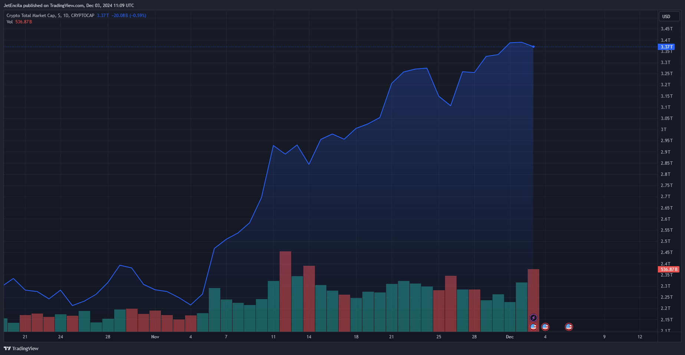Click the 3T level on the price scale

coord(664,130)
